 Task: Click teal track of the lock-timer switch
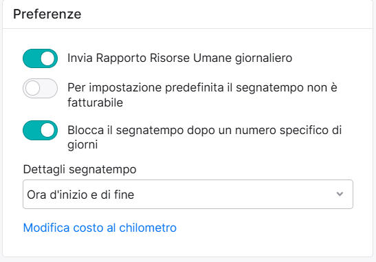pos(31,130)
